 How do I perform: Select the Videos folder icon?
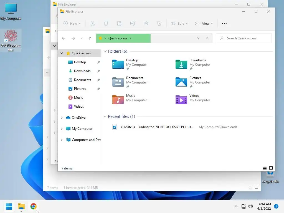click(181, 100)
